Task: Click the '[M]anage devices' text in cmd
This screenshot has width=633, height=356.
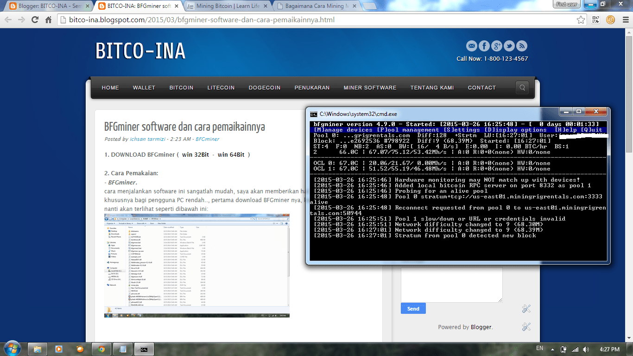Action: 343,130
